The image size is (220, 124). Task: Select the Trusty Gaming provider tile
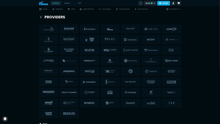point(69,92)
